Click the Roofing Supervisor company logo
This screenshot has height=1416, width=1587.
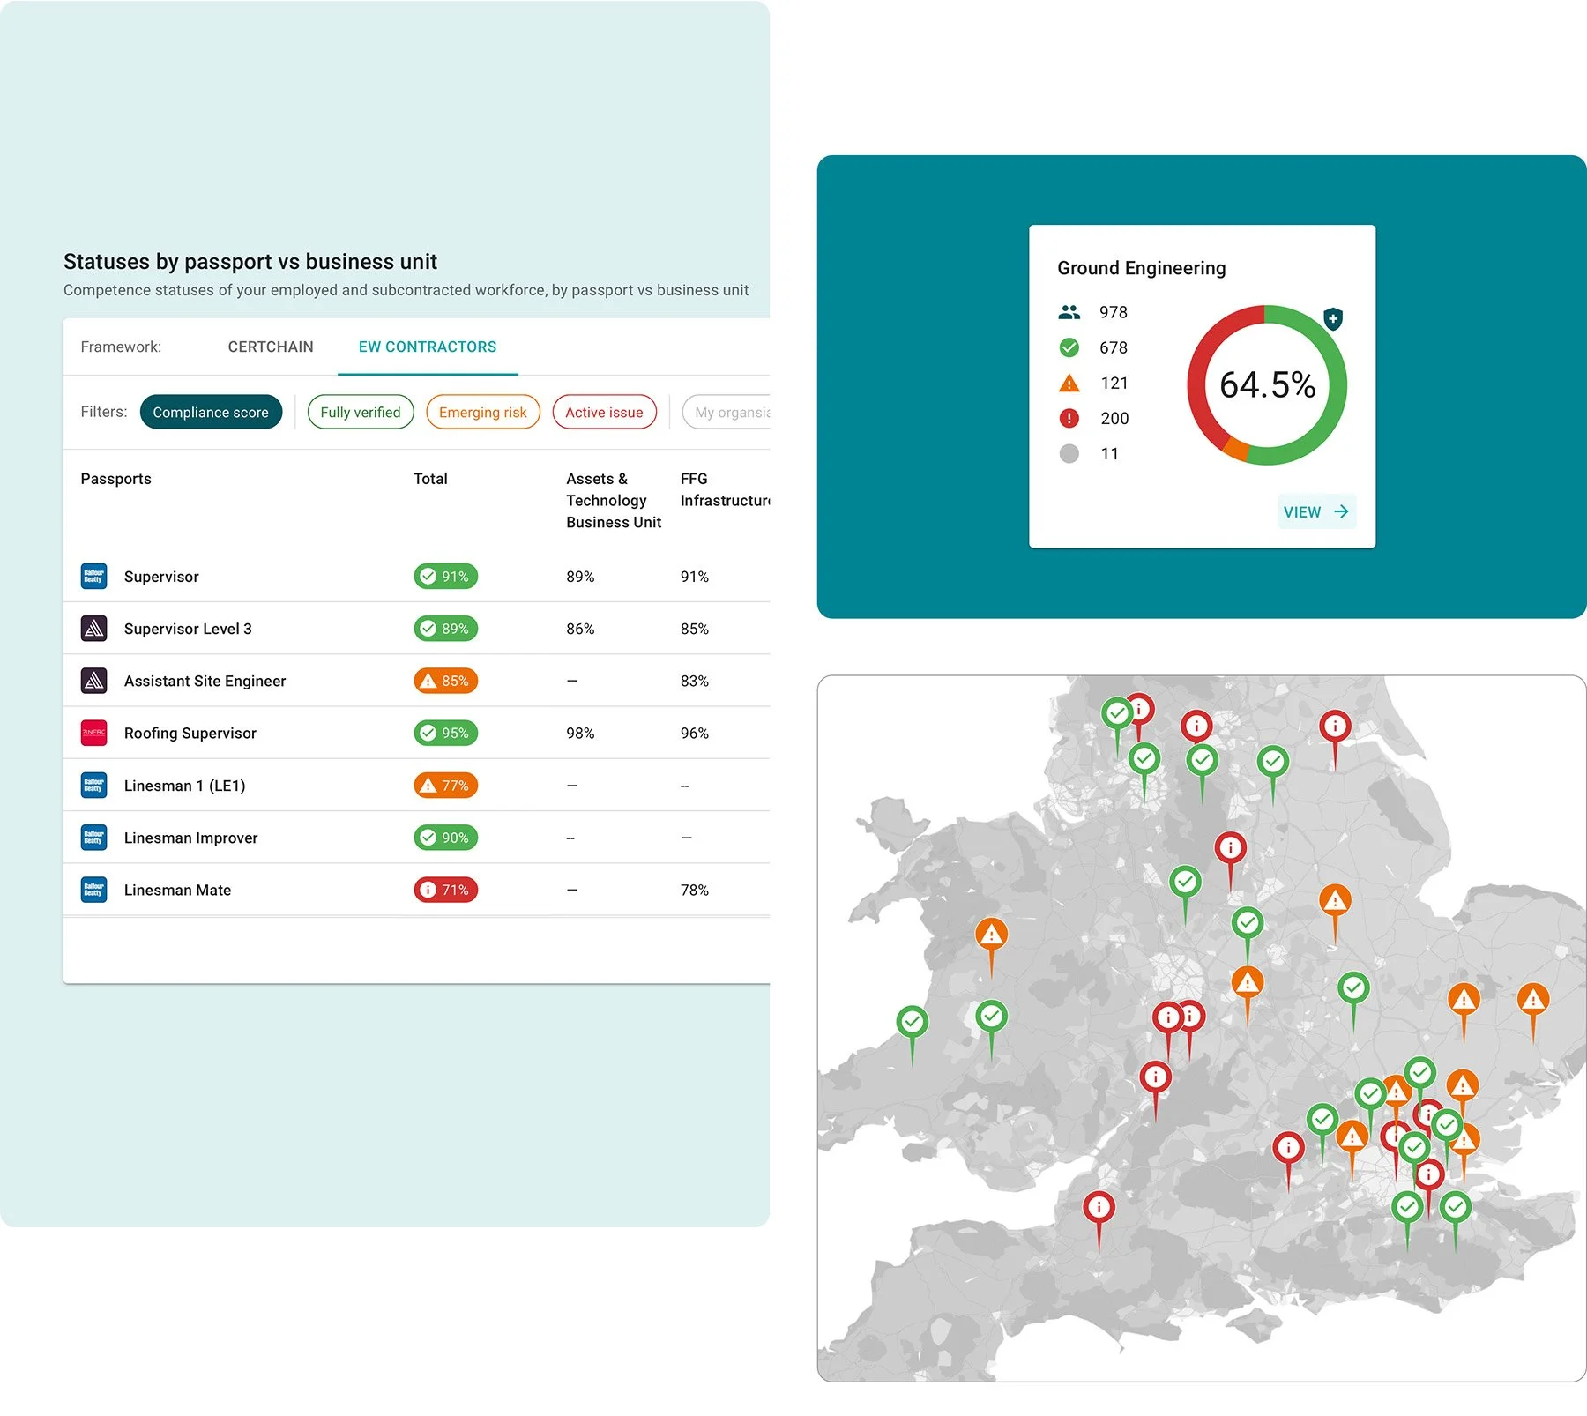[x=93, y=733]
